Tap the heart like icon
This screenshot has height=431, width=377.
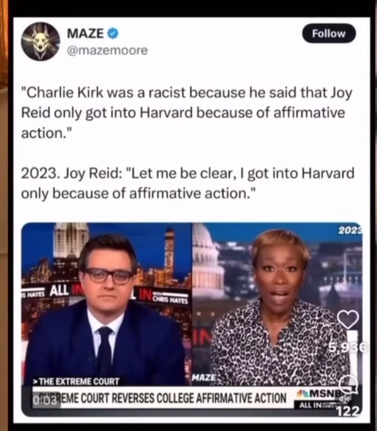pos(348,320)
